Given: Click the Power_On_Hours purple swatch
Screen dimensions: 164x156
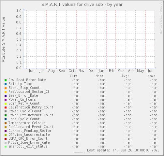Looking at the screenshot, I should click(x=6, y=100).
